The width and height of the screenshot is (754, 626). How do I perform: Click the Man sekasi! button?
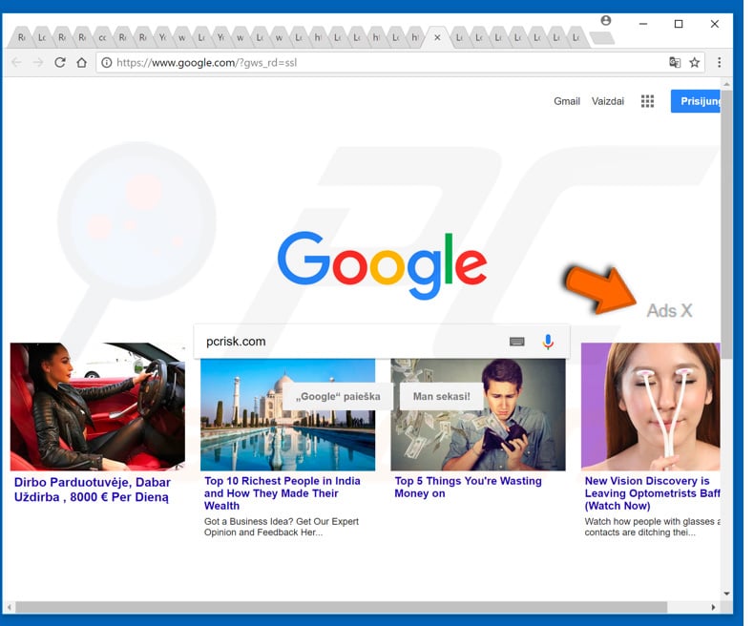[x=442, y=397]
